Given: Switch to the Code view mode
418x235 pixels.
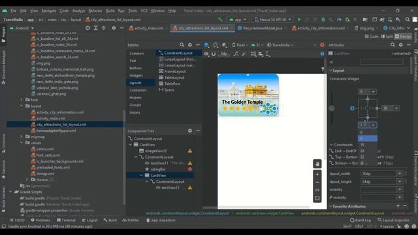Looking at the screenshot, I should [x=372, y=37].
